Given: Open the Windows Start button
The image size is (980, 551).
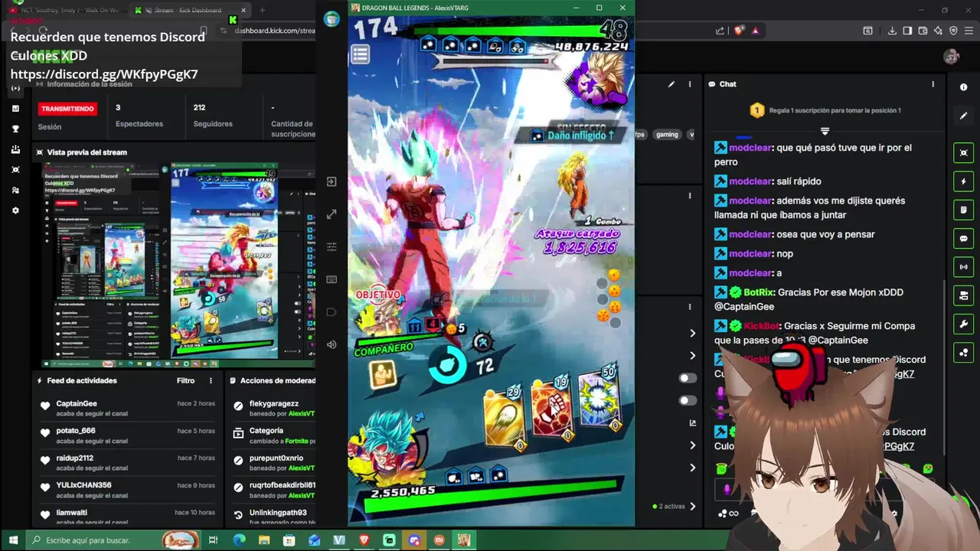Looking at the screenshot, I should pyautogui.click(x=13, y=540).
